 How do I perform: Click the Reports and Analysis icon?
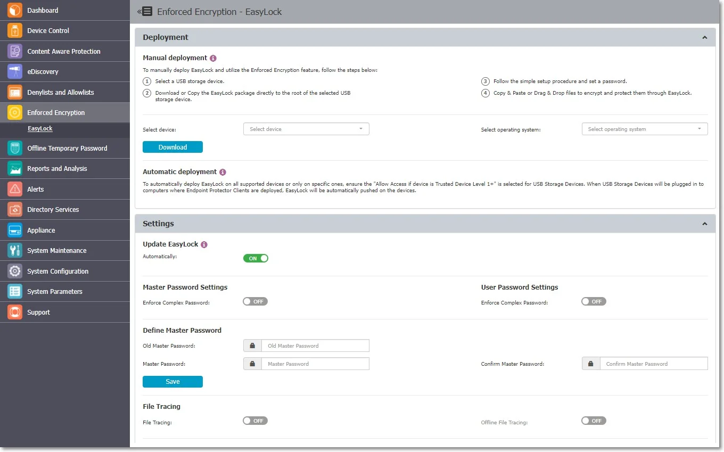point(15,169)
